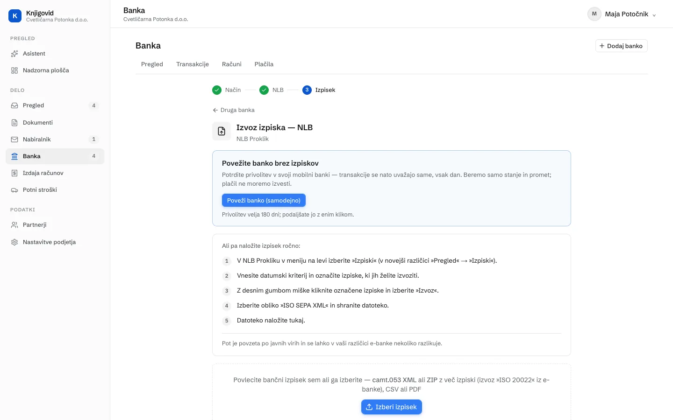This screenshot has height=420, width=673.
Task: Click the Nabiralnik badge showing 1
Action: tap(94, 140)
